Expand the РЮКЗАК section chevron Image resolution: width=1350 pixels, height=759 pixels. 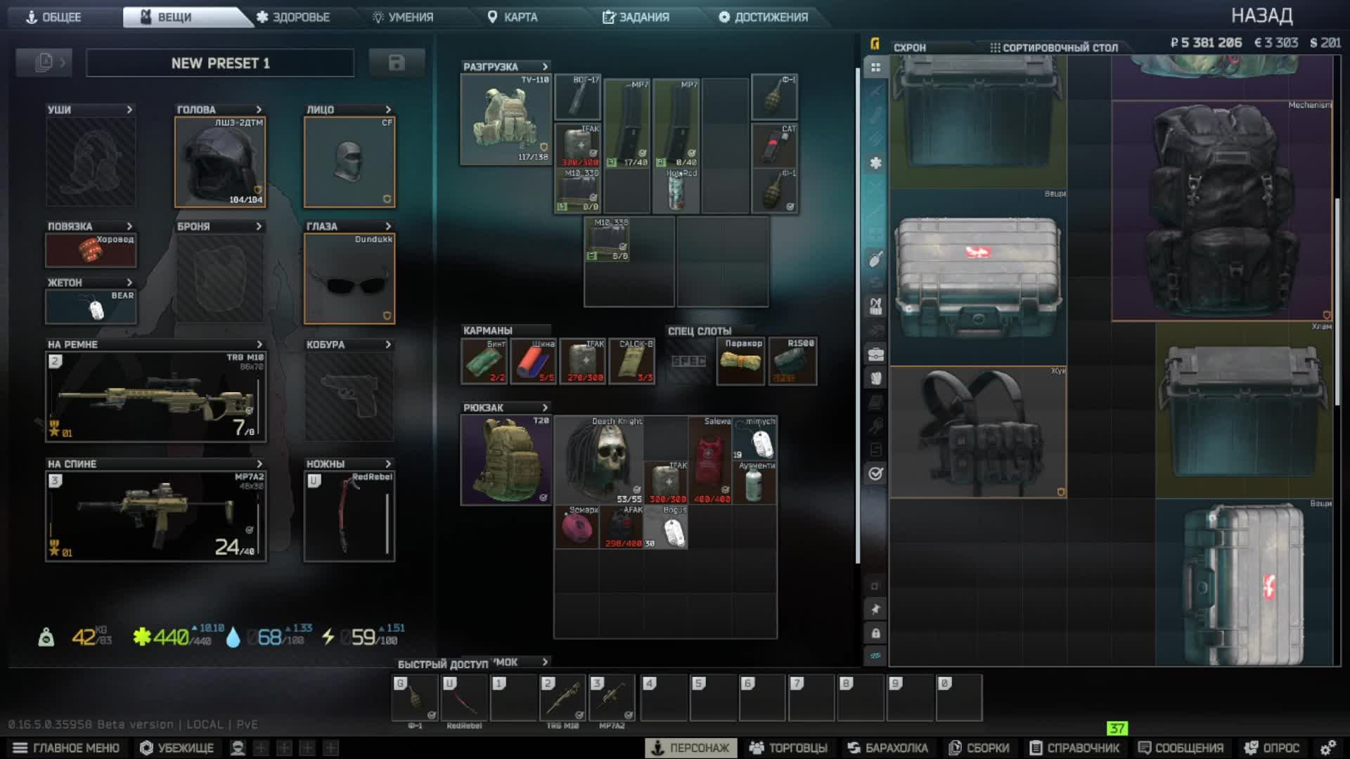[545, 407]
